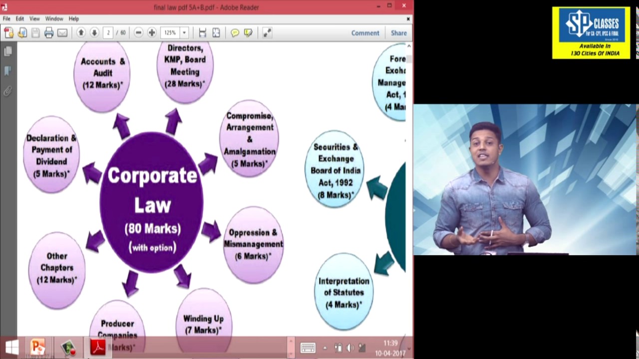Click the vertical scrollbar up arrow
Image resolution: width=639 pixels, height=359 pixels.
pyautogui.click(x=409, y=46)
